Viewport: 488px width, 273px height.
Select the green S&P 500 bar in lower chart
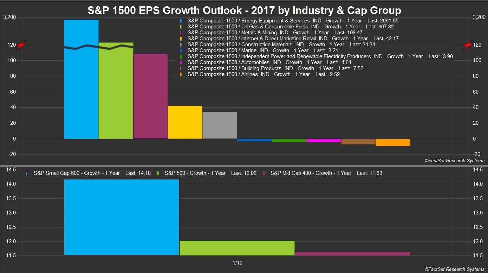click(x=237, y=248)
